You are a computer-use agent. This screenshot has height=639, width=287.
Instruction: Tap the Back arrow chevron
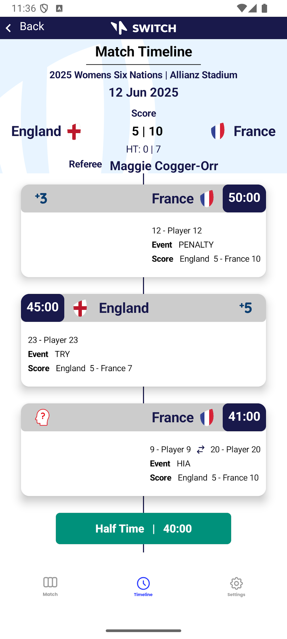8,28
